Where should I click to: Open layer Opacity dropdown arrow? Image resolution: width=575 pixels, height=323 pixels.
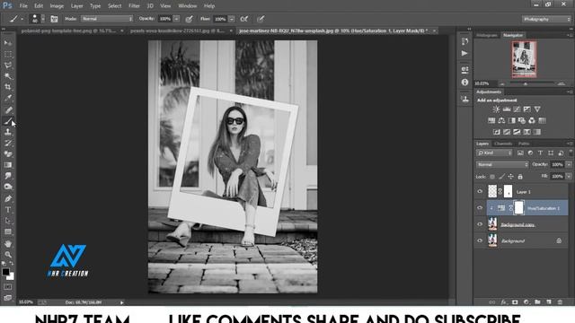pyautogui.click(x=569, y=164)
